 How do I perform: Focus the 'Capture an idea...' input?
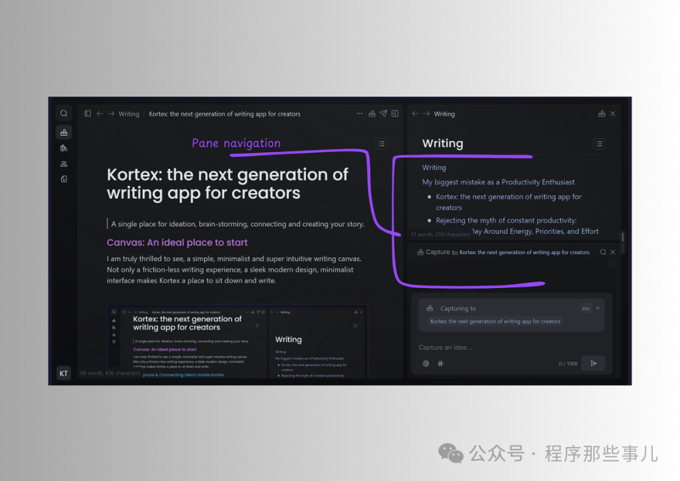[511, 347]
